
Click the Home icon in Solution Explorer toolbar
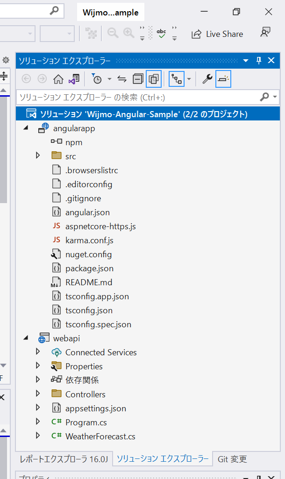point(58,79)
